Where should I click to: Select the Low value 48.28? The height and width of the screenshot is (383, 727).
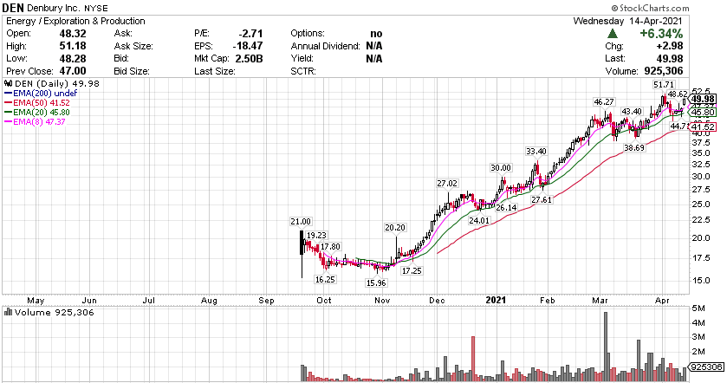point(73,58)
